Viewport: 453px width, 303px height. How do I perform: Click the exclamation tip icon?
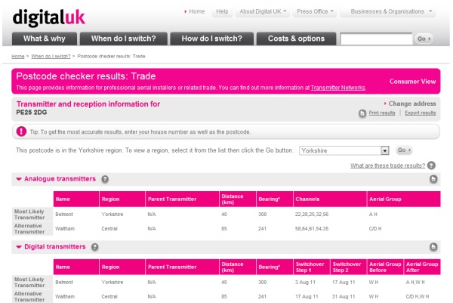(21, 131)
